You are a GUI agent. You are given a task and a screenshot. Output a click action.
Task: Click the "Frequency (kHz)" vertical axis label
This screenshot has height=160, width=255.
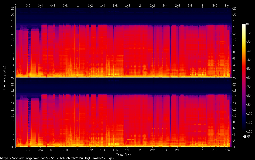[4, 78]
